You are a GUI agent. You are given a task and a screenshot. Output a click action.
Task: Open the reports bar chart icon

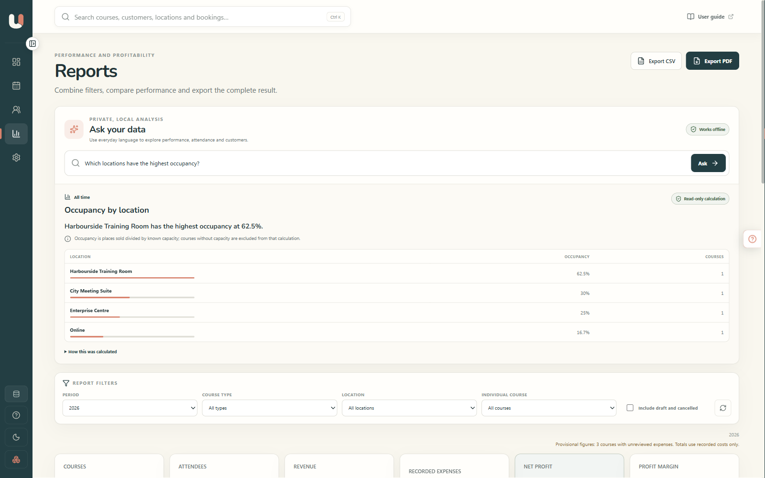[16, 134]
